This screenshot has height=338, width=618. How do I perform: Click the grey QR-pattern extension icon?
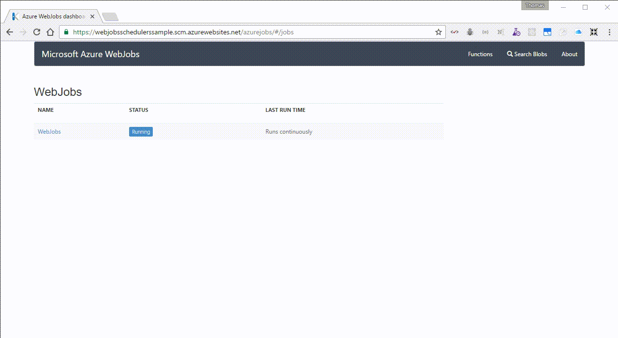pyautogui.click(x=532, y=32)
